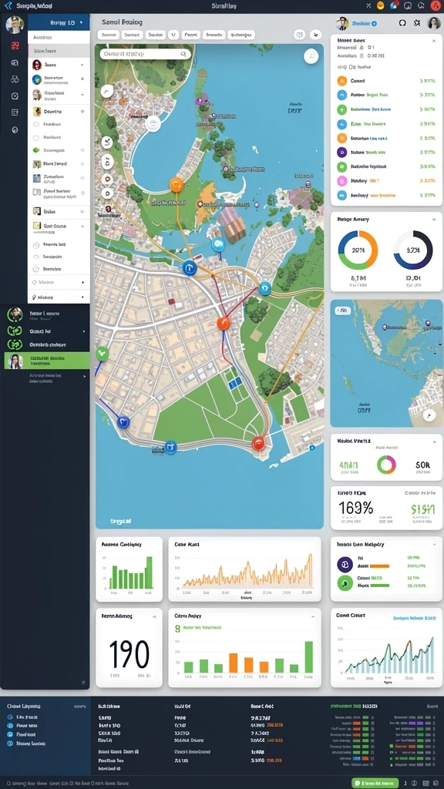Select the green highlighted item in the dark sidebar
444x789 pixels.
point(47,361)
